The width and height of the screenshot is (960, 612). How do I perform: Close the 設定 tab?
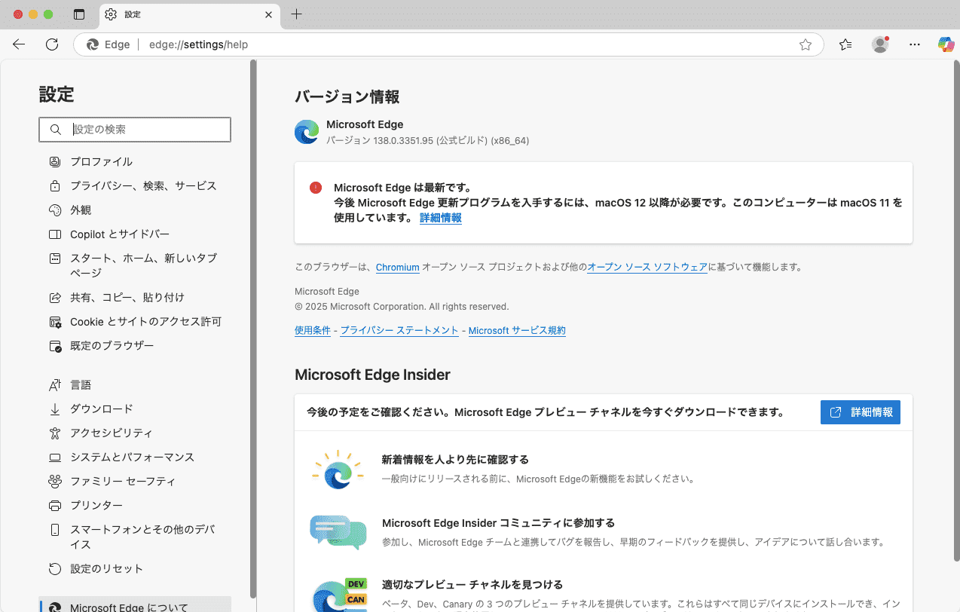[269, 14]
